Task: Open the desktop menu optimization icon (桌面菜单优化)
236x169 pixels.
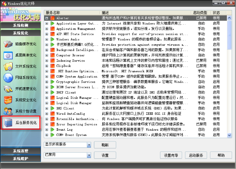Action: (8, 55)
